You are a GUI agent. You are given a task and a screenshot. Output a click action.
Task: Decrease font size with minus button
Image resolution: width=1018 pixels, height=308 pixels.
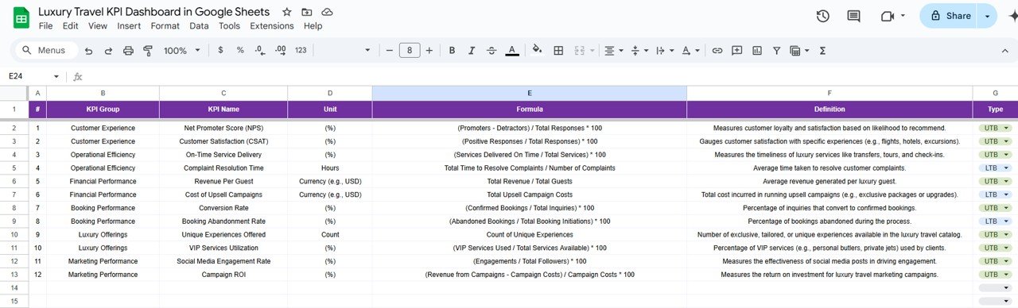click(x=390, y=50)
